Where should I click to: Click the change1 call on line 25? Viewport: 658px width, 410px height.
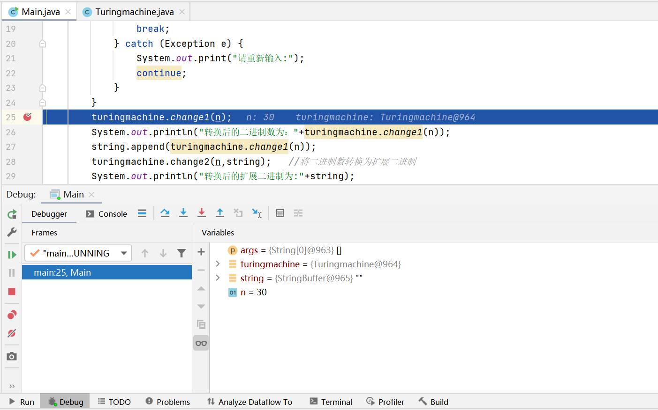pos(189,117)
